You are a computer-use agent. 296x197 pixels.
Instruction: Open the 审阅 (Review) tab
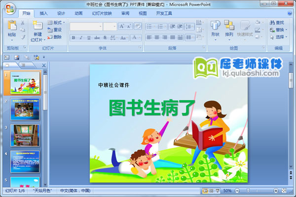[x=125, y=13]
